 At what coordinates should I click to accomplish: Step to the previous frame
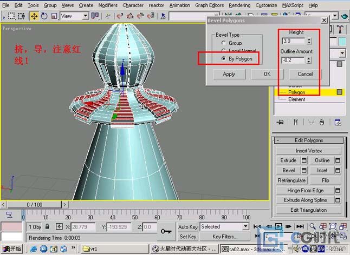(269, 226)
